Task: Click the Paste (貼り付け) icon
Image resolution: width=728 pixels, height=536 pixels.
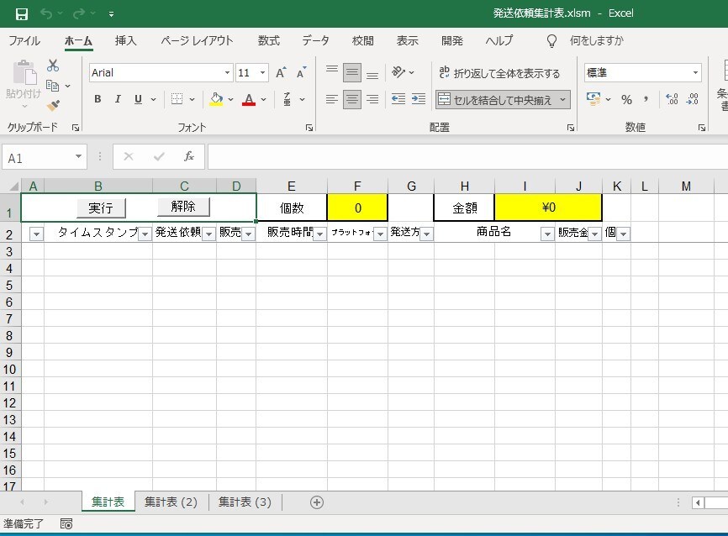Action: [x=24, y=73]
